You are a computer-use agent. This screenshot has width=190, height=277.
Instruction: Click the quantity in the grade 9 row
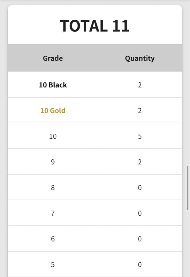tap(140, 162)
